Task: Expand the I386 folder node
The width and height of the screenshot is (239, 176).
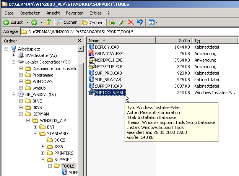Action: coord(43,147)
